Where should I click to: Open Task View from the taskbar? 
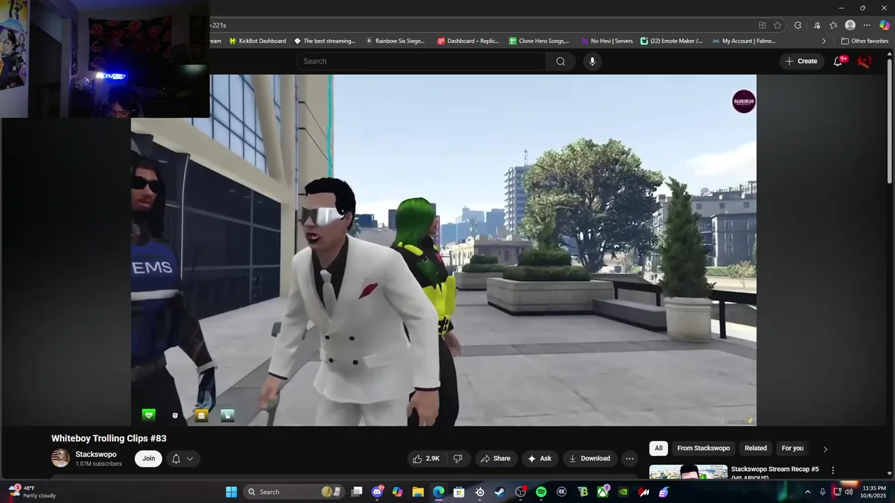(357, 492)
